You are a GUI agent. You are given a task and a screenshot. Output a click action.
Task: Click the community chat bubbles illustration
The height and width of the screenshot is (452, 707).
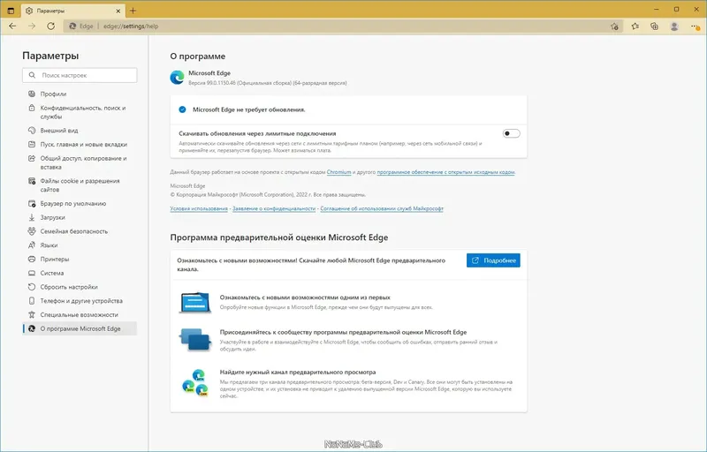pos(194,339)
